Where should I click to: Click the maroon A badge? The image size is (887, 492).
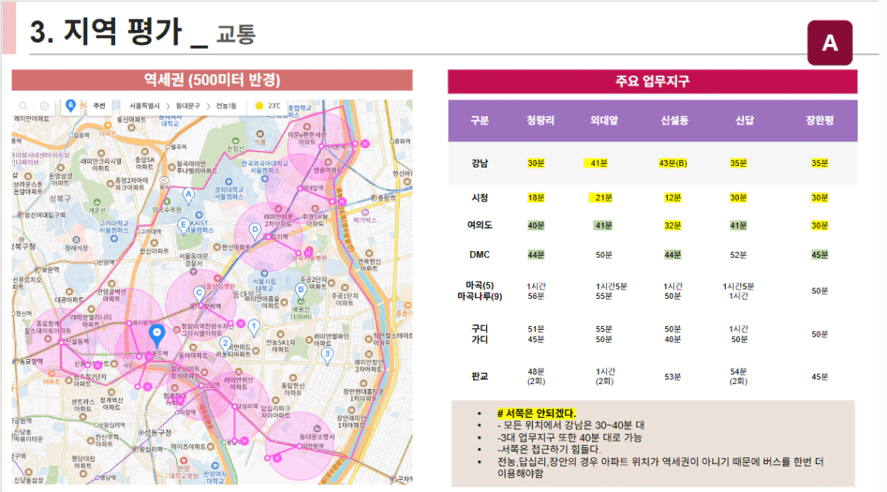tap(830, 43)
